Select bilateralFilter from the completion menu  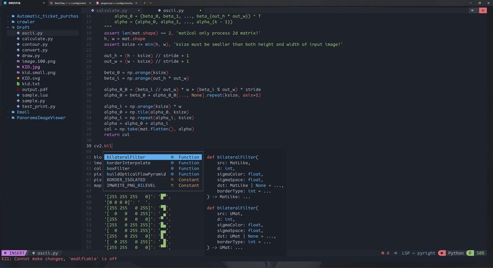(x=126, y=157)
